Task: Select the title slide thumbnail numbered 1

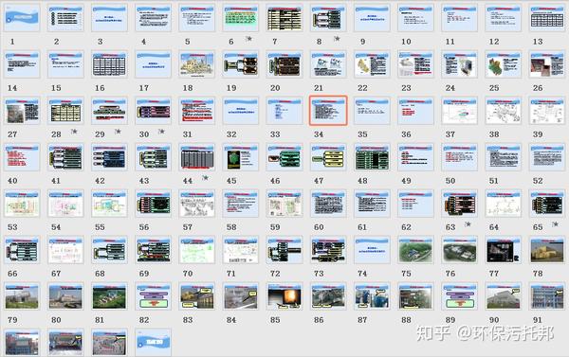Action: [22, 18]
